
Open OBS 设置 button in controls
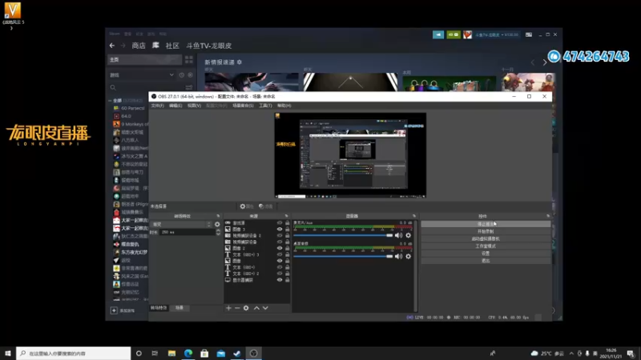pyautogui.click(x=486, y=254)
